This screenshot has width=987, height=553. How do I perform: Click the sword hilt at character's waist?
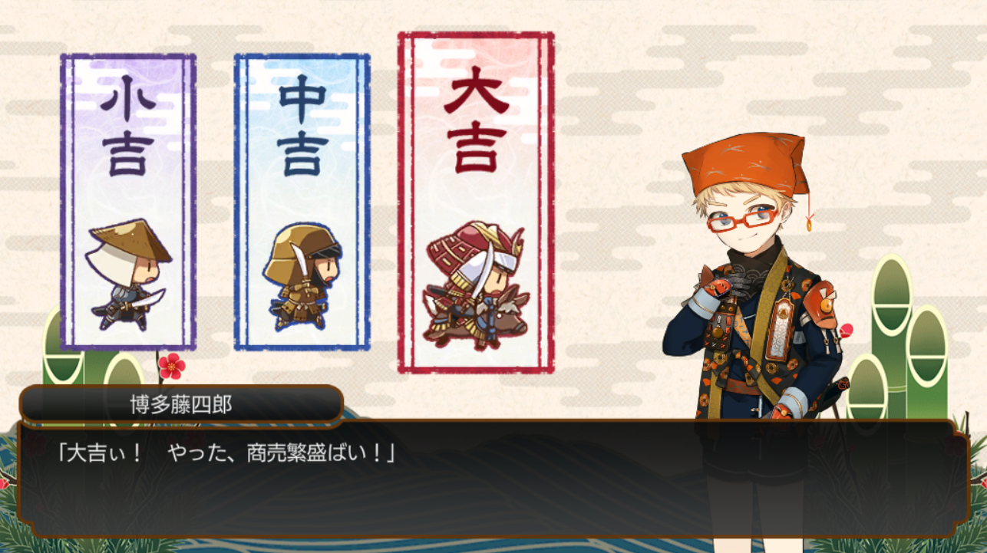842,393
